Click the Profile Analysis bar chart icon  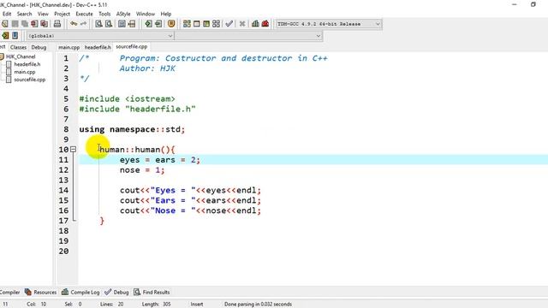pos(255,24)
